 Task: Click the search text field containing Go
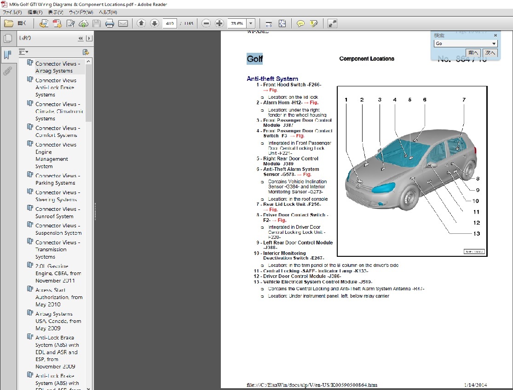coord(462,44)
